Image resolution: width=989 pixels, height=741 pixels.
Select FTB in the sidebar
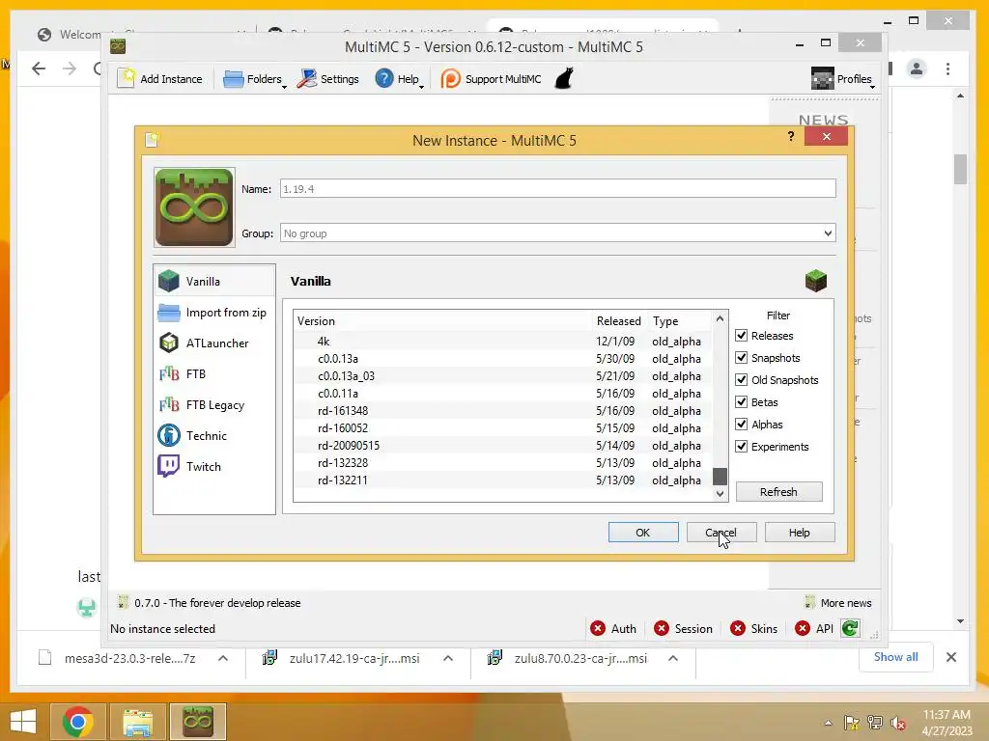tap(214, 373)
